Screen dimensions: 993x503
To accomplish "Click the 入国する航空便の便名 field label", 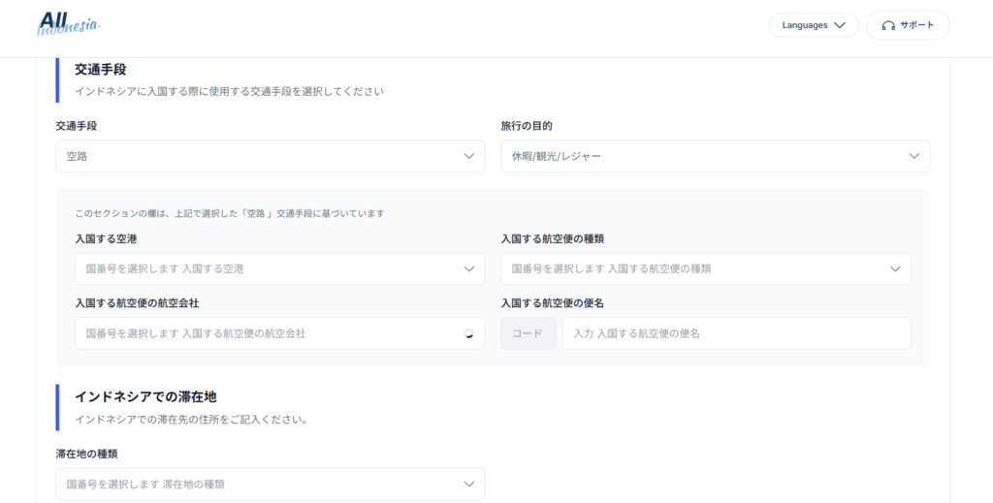I will pyautogui.click(x=552, y=303).
